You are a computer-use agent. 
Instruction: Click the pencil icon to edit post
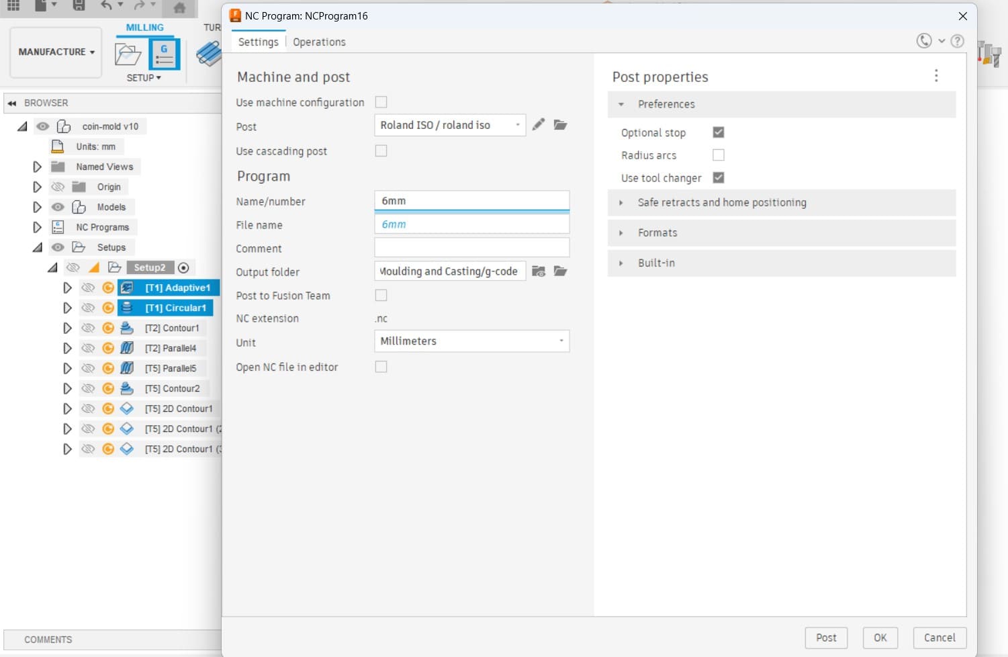pos(538,125)
